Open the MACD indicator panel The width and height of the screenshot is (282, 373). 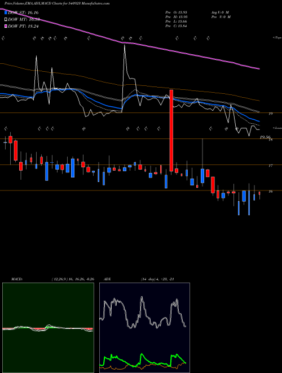48,328
